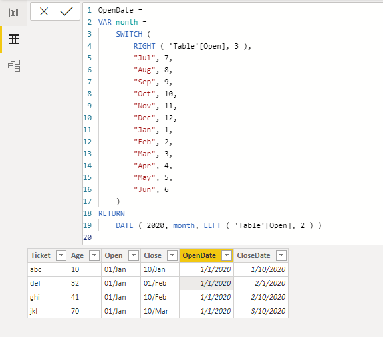Open the Open column filter dropdown
The width and height of the screenshot is (383, 337).
(x=134, y=255)
